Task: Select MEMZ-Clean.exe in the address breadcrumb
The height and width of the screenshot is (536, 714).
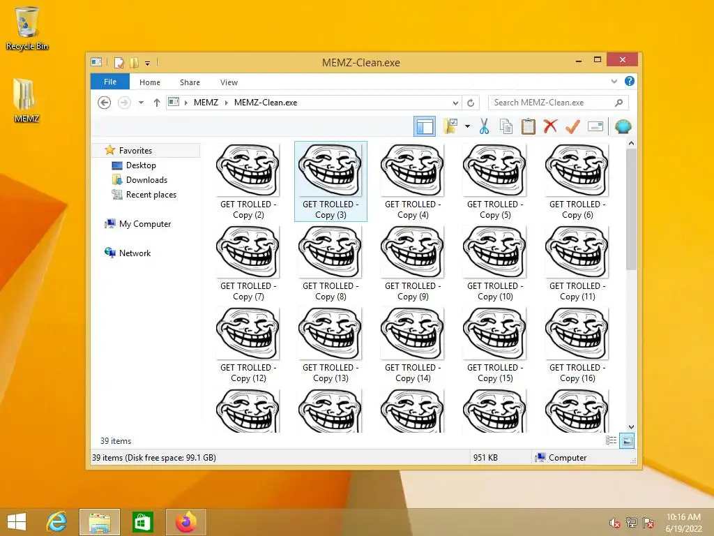Action: [266, 103]
